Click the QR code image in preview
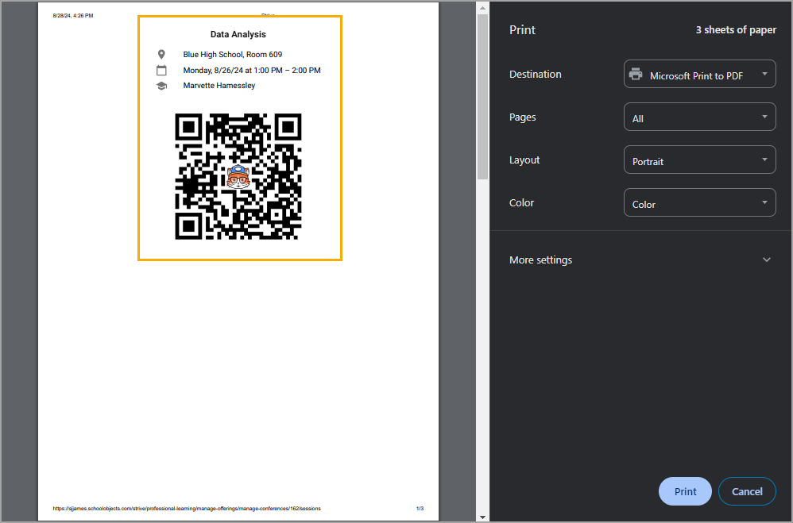This screenshot has width=793, height=523. coord(238,176)
